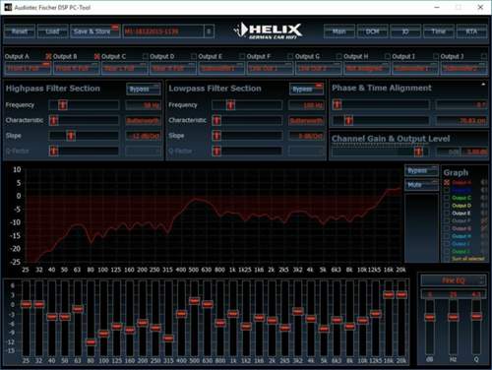
Task: Click the Fine EQ Q fader handle
Action: click(x=476, y=316)
